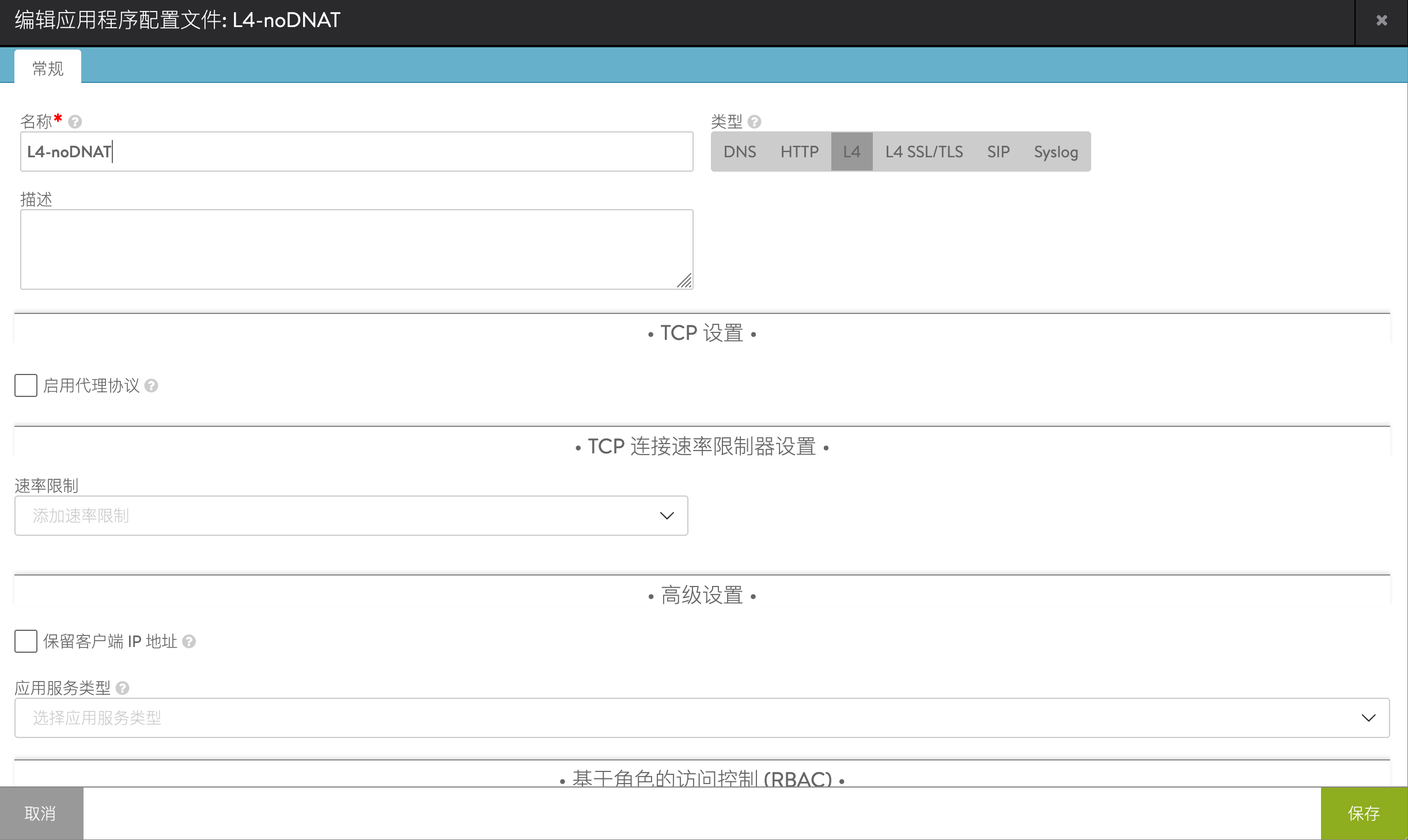Click the 速率限制 label
This screenshot has height=840, width=1408.
click(x=46, y=486)
